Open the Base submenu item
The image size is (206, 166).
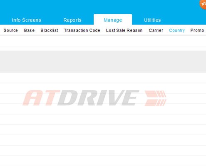[29, 30]
